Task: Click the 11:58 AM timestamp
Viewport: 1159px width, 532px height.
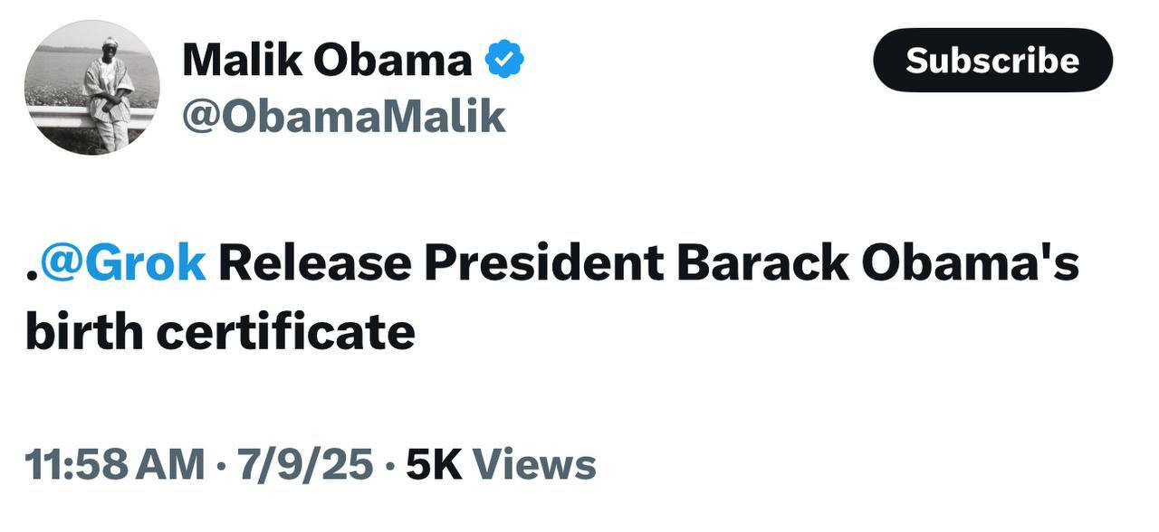Action: pos(114,465)
